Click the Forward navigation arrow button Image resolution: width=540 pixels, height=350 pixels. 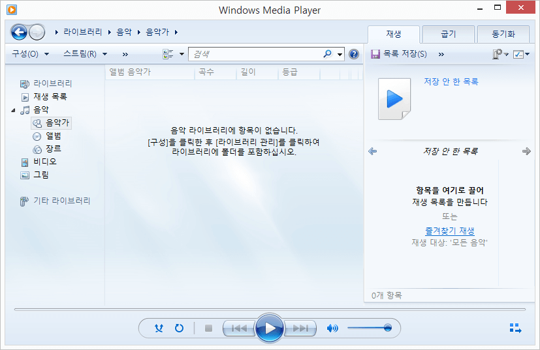[x=37, y=33]
